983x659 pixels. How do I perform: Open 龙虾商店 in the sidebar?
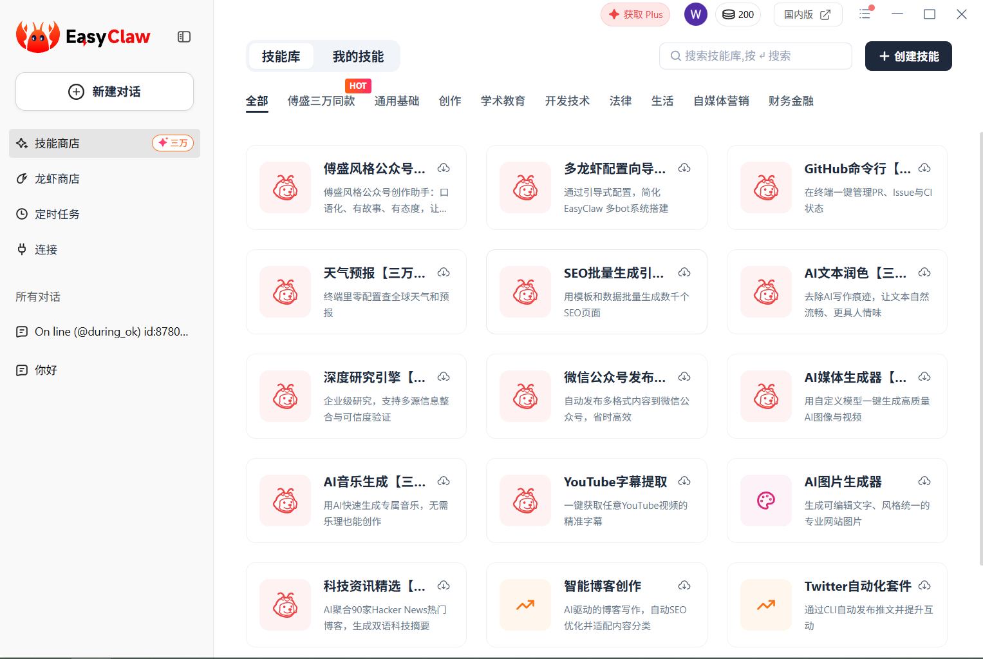[x=57, y=179]
